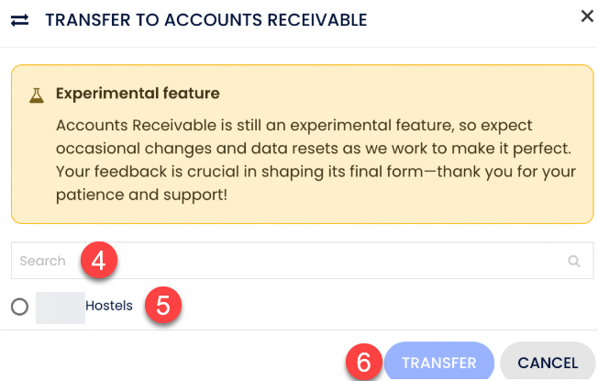This screenshot has width=598, height=381.
Task: Click the grey blurred thumbnail beside Hostels
Action: tap(61, 307)
